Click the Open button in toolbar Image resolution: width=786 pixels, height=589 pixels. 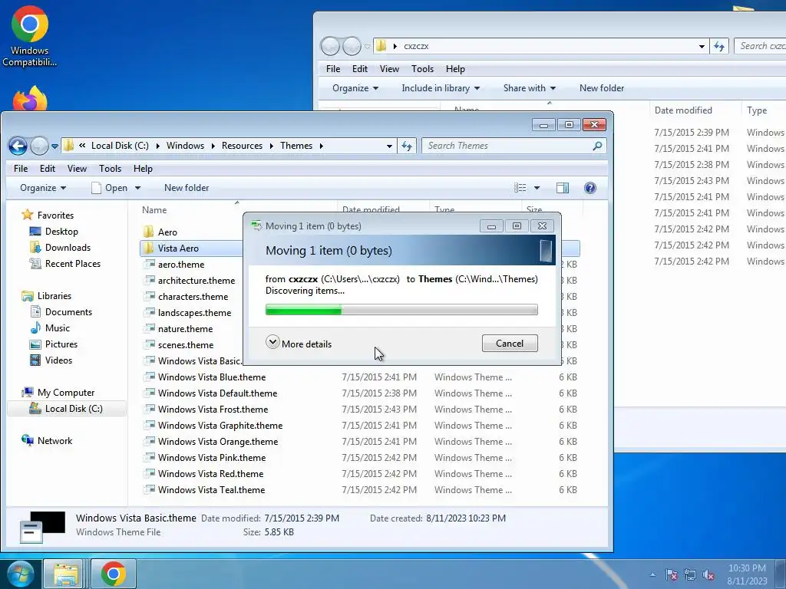(x=110, y=188)
